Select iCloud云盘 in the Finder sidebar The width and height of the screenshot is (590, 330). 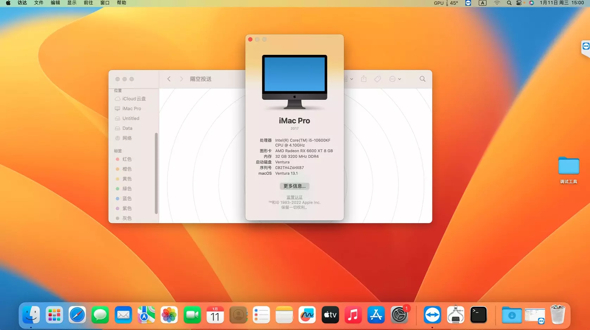click(x=134, y=99)
